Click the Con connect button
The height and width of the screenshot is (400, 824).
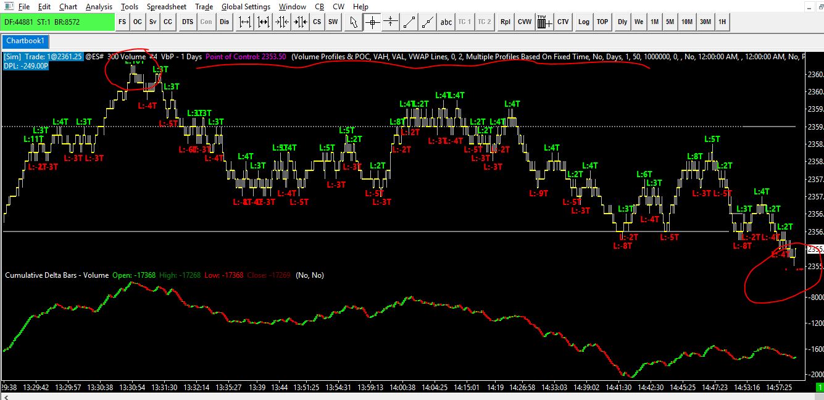point(206,22)
